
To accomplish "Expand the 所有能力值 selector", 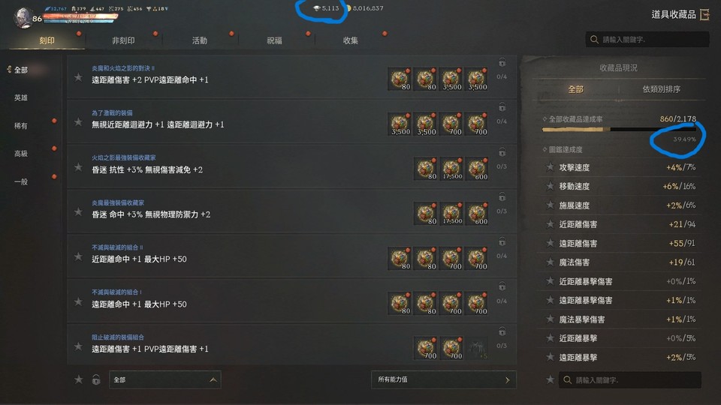I will point(444,379).
